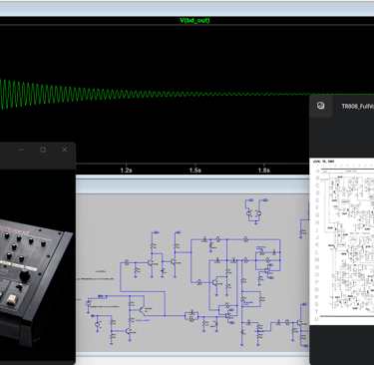Viewport: 374px width, 365px height.
Task: Click the 1.5s time axis label
Action: pyautogui.click(x=195, y=171)
